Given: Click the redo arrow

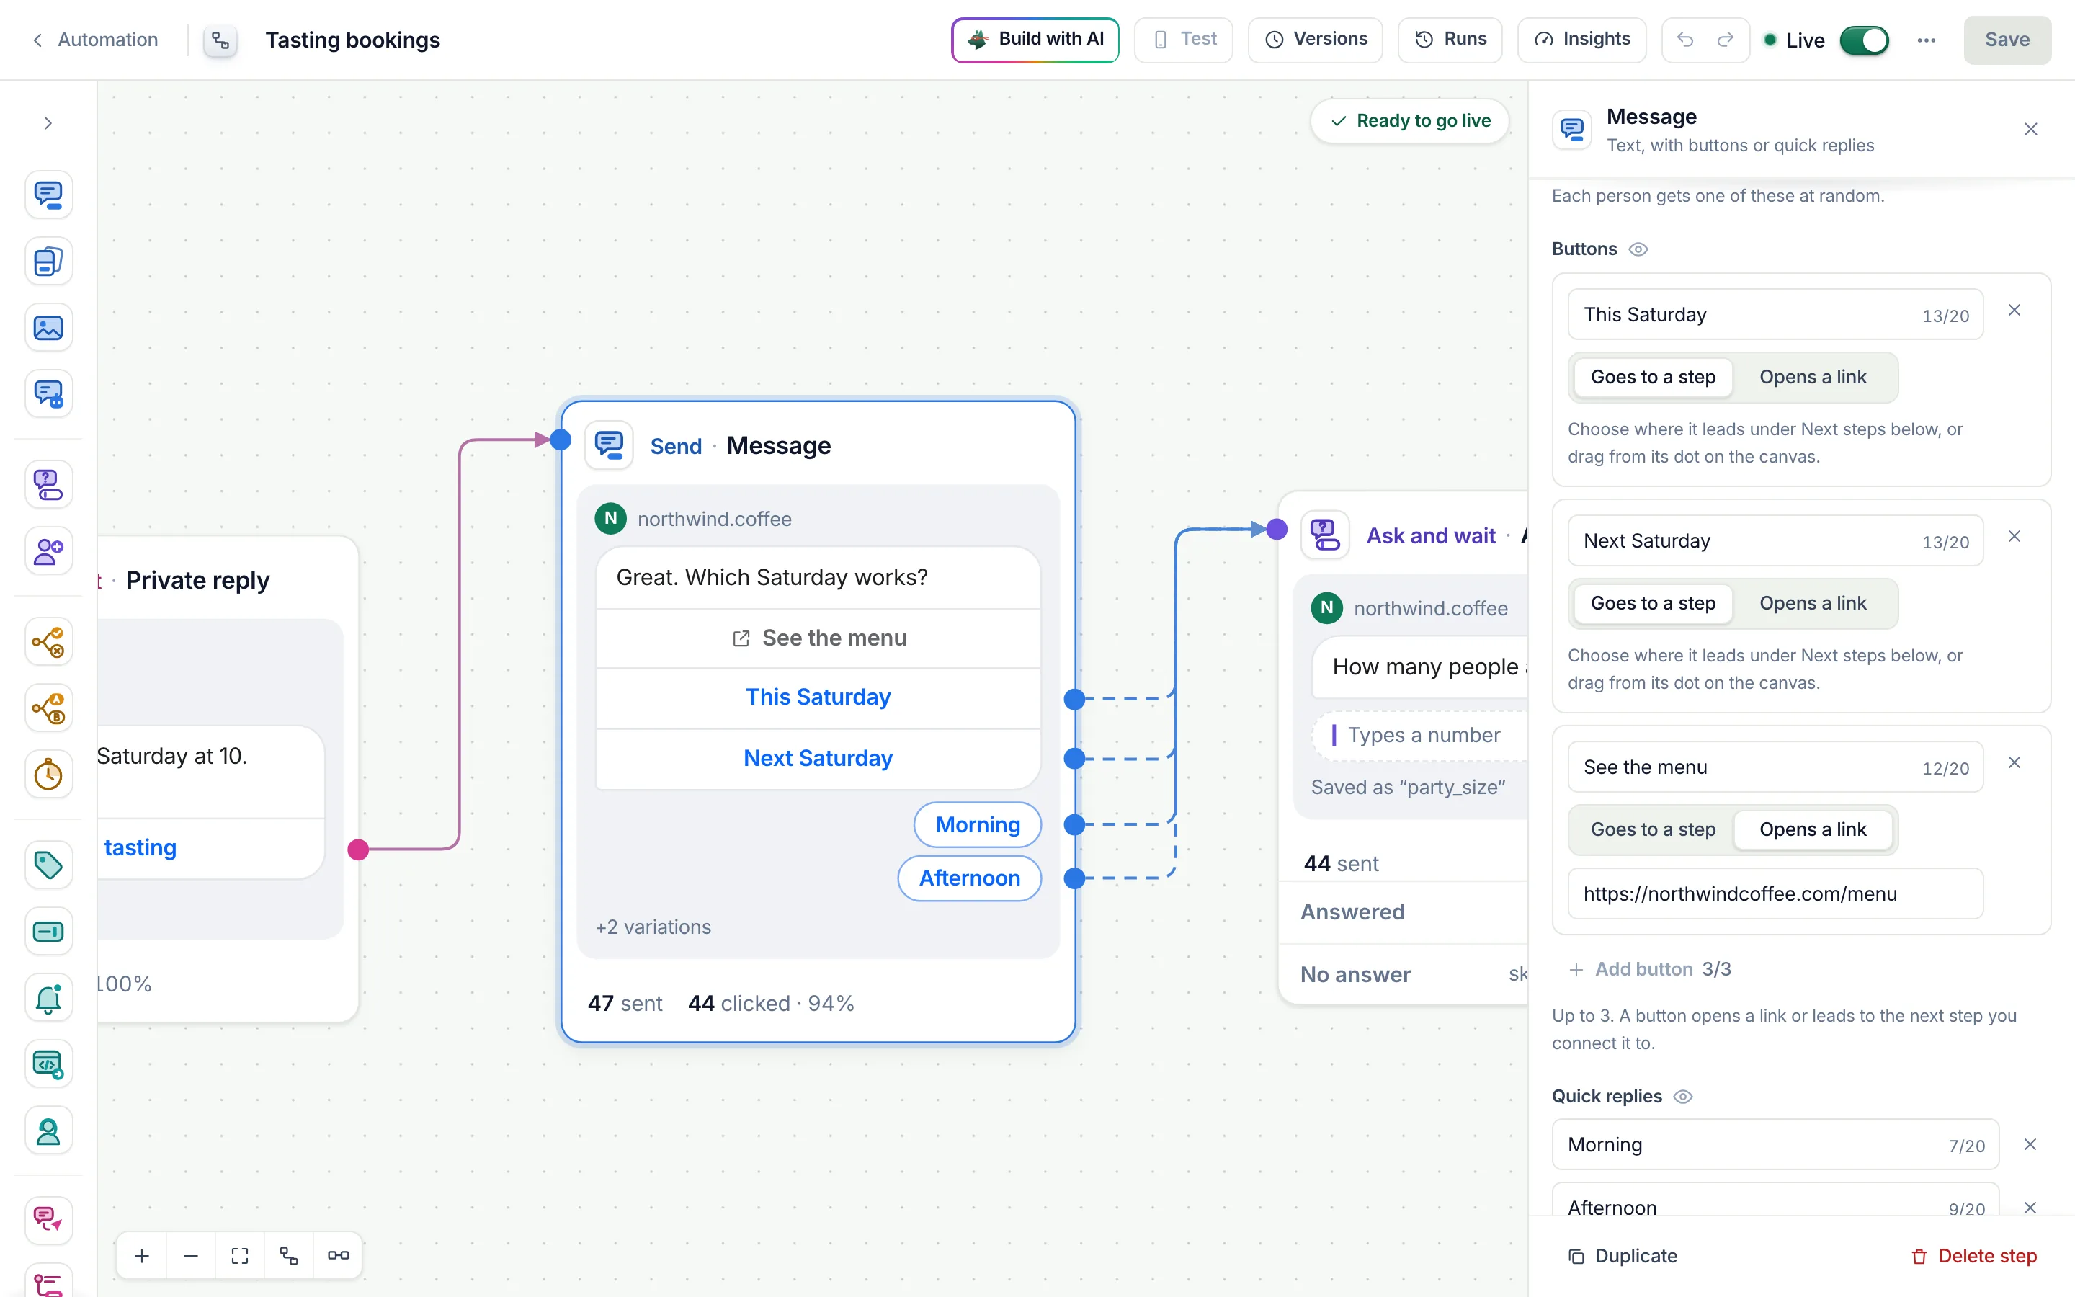Looking at the screenshot, I should point(1725,40).
